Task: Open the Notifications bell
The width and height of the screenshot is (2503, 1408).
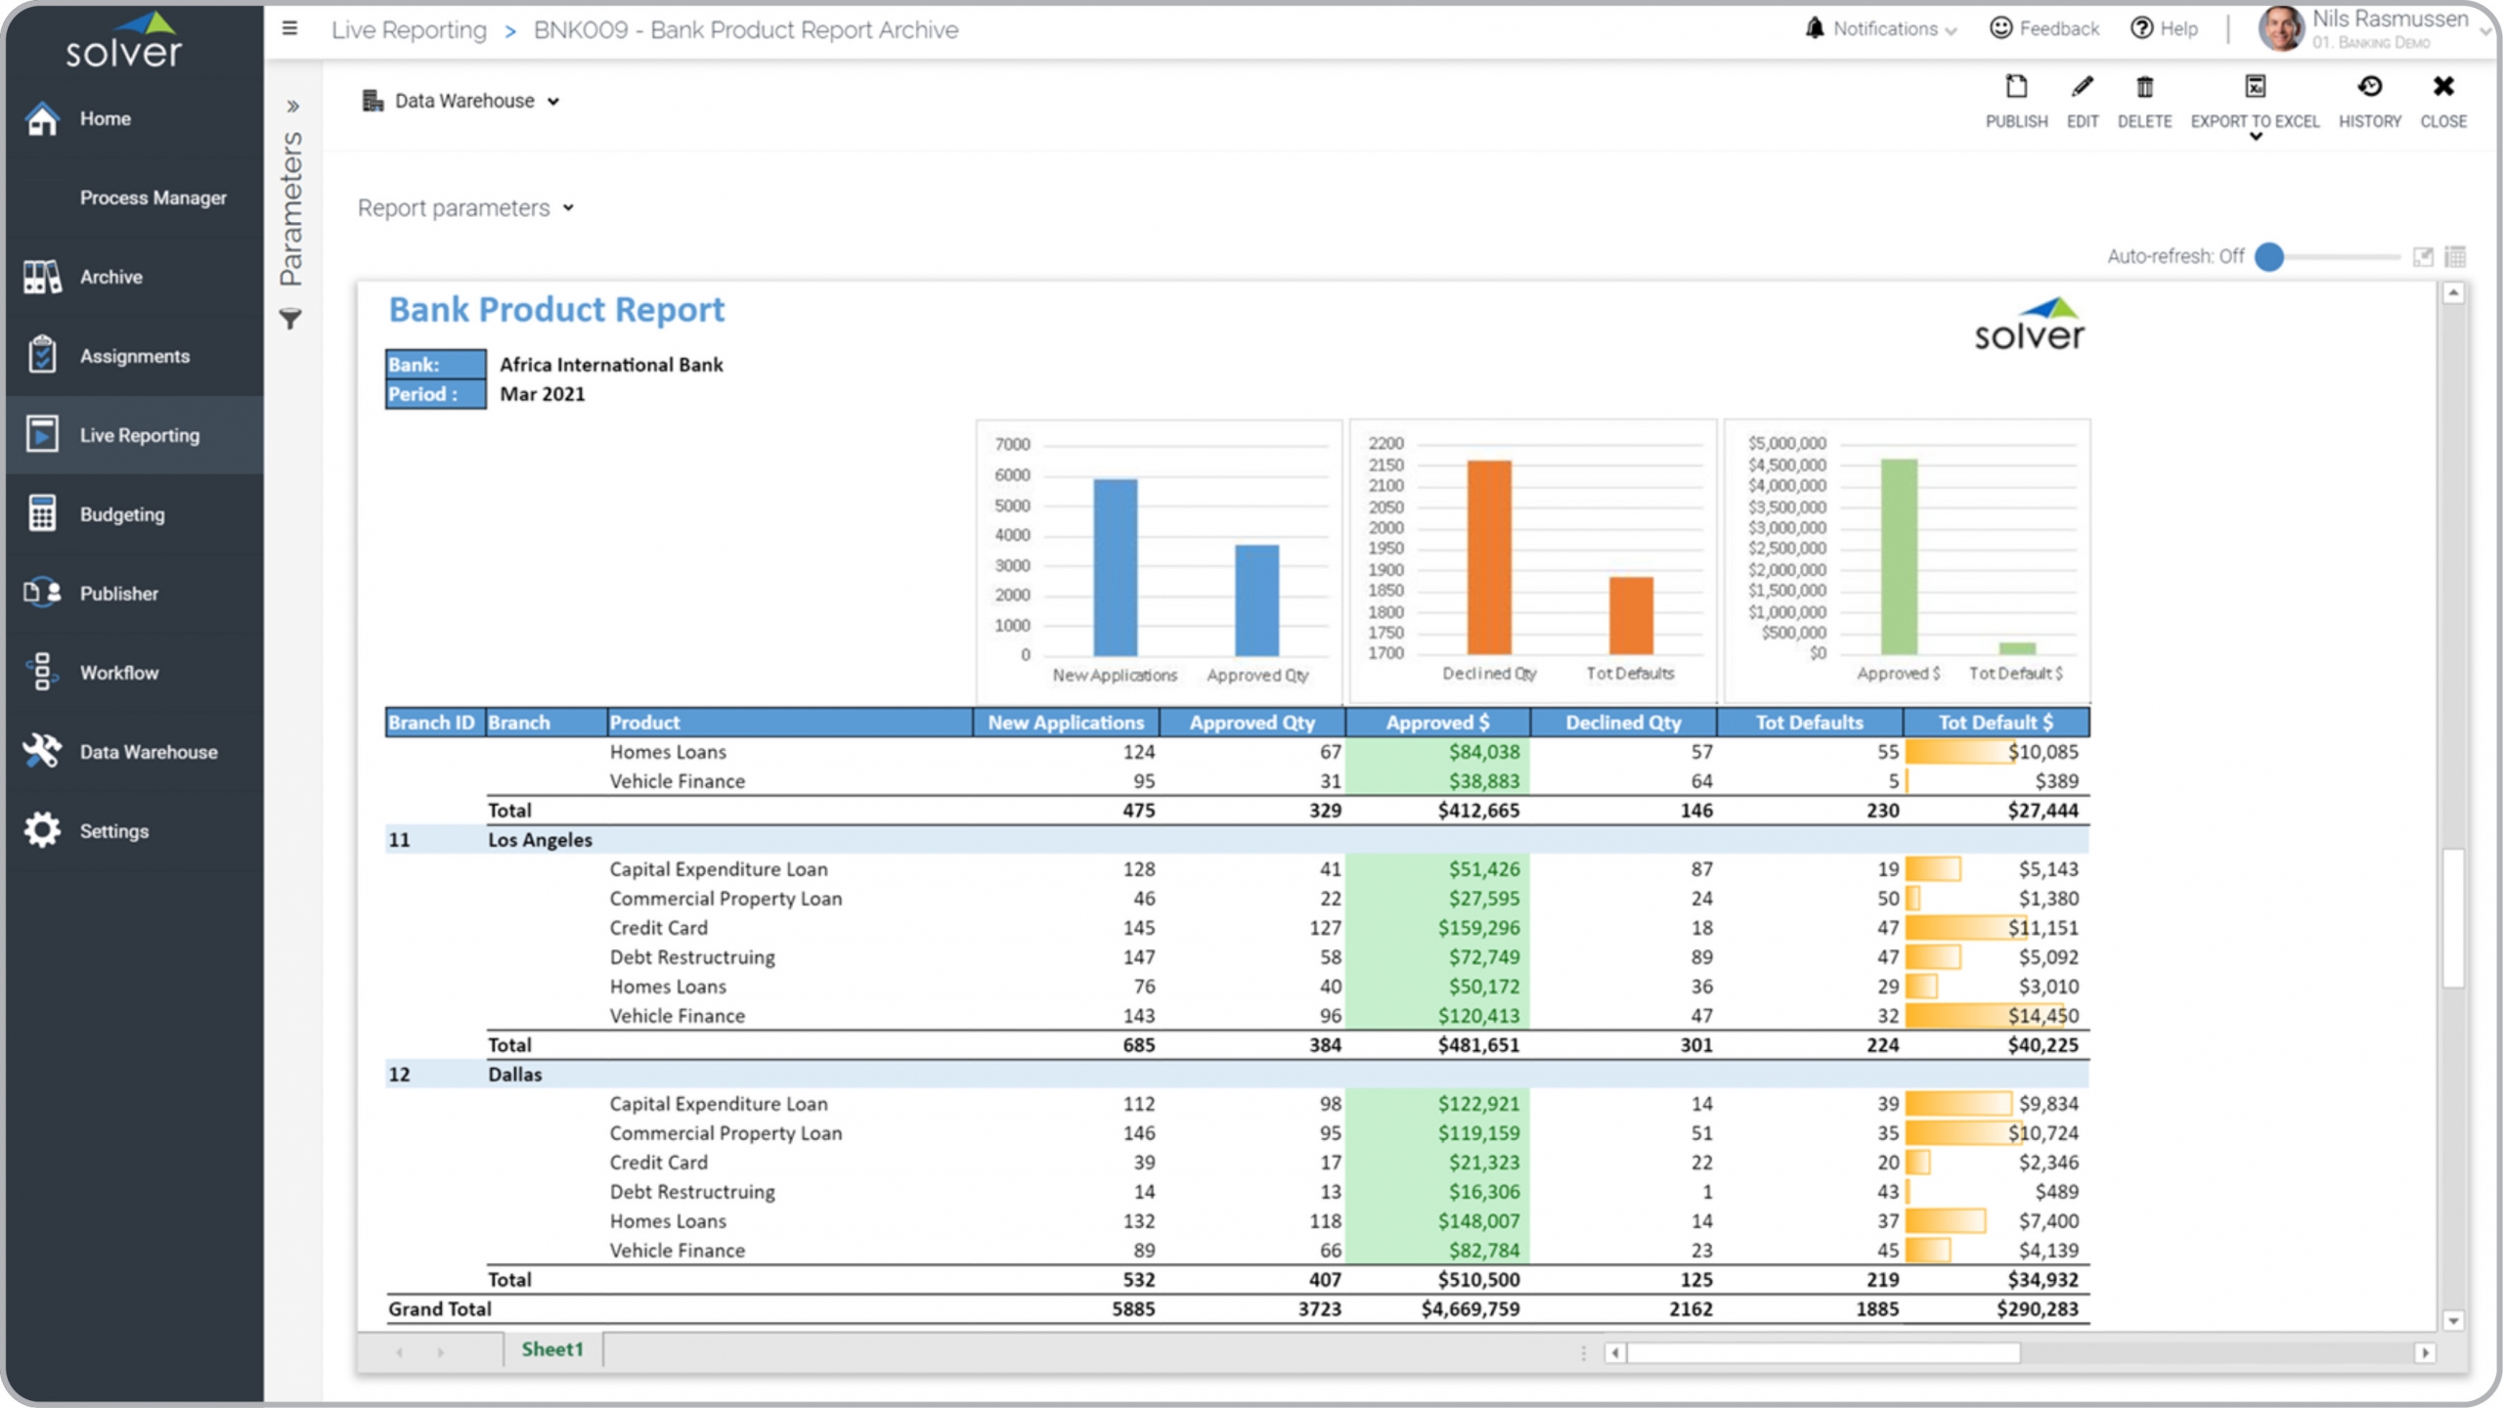Action: point(1815,28)
